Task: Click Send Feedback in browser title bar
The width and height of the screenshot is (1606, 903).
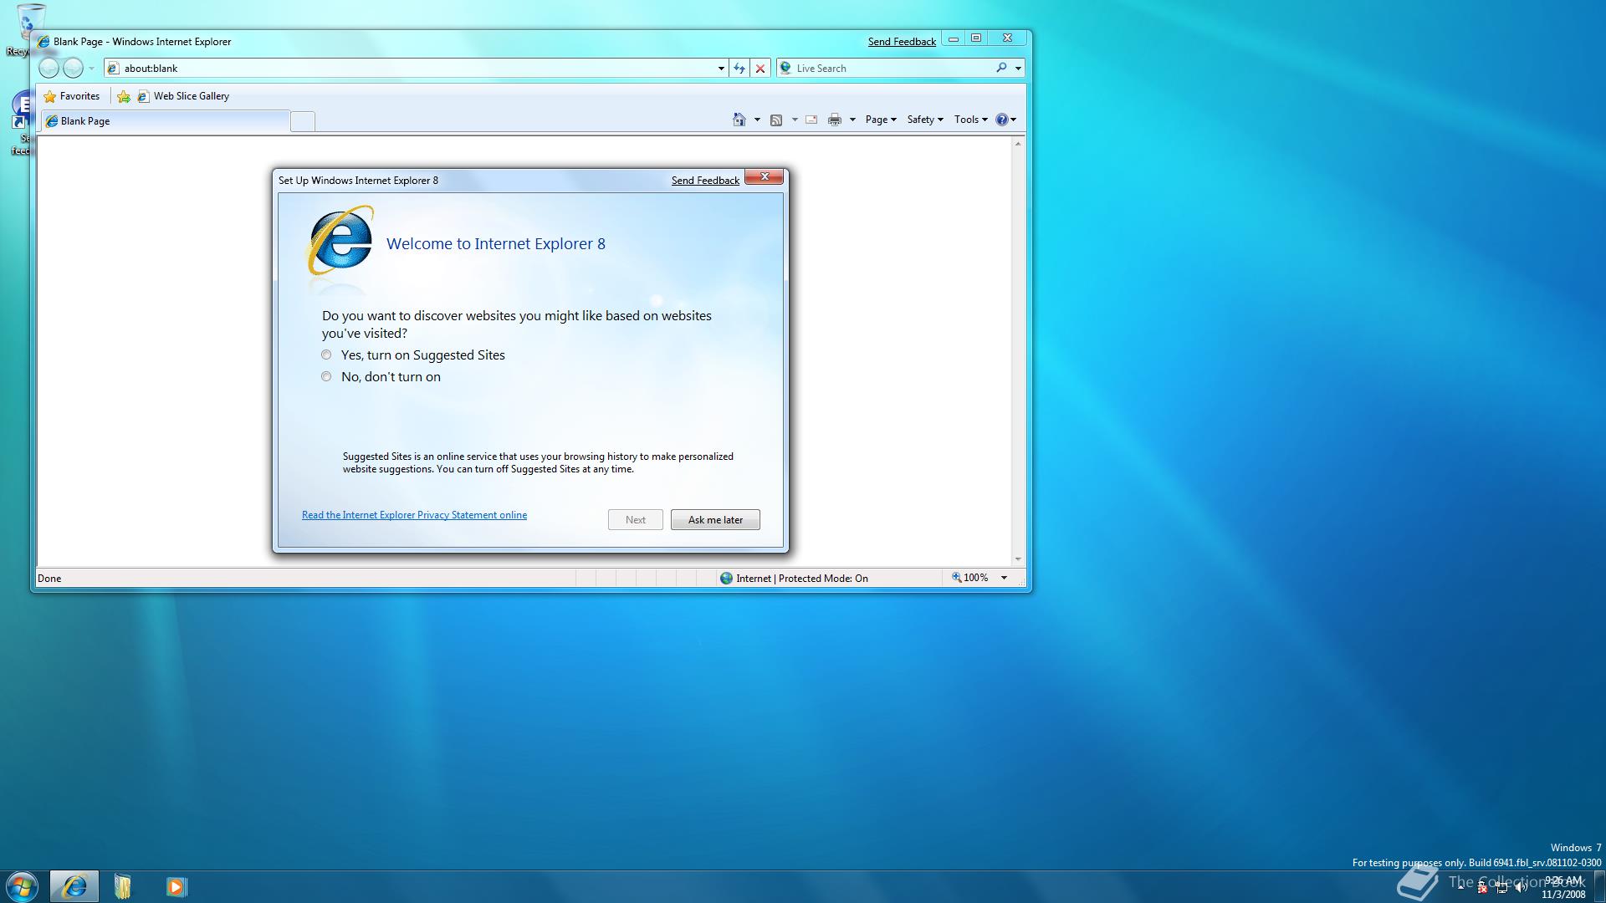Action: (902, 42)
